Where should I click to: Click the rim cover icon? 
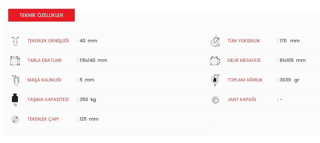tap(215, 100)
